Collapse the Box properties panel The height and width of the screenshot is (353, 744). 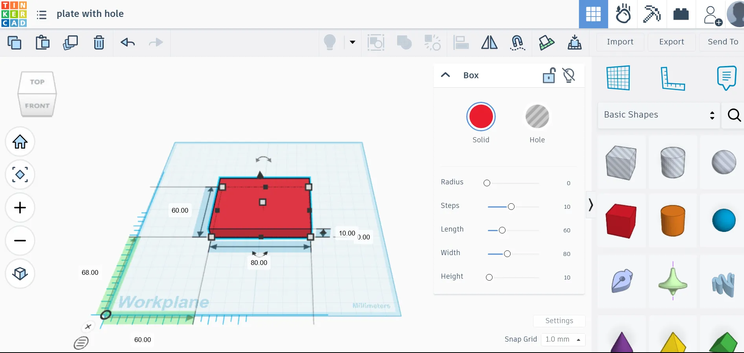445,75
